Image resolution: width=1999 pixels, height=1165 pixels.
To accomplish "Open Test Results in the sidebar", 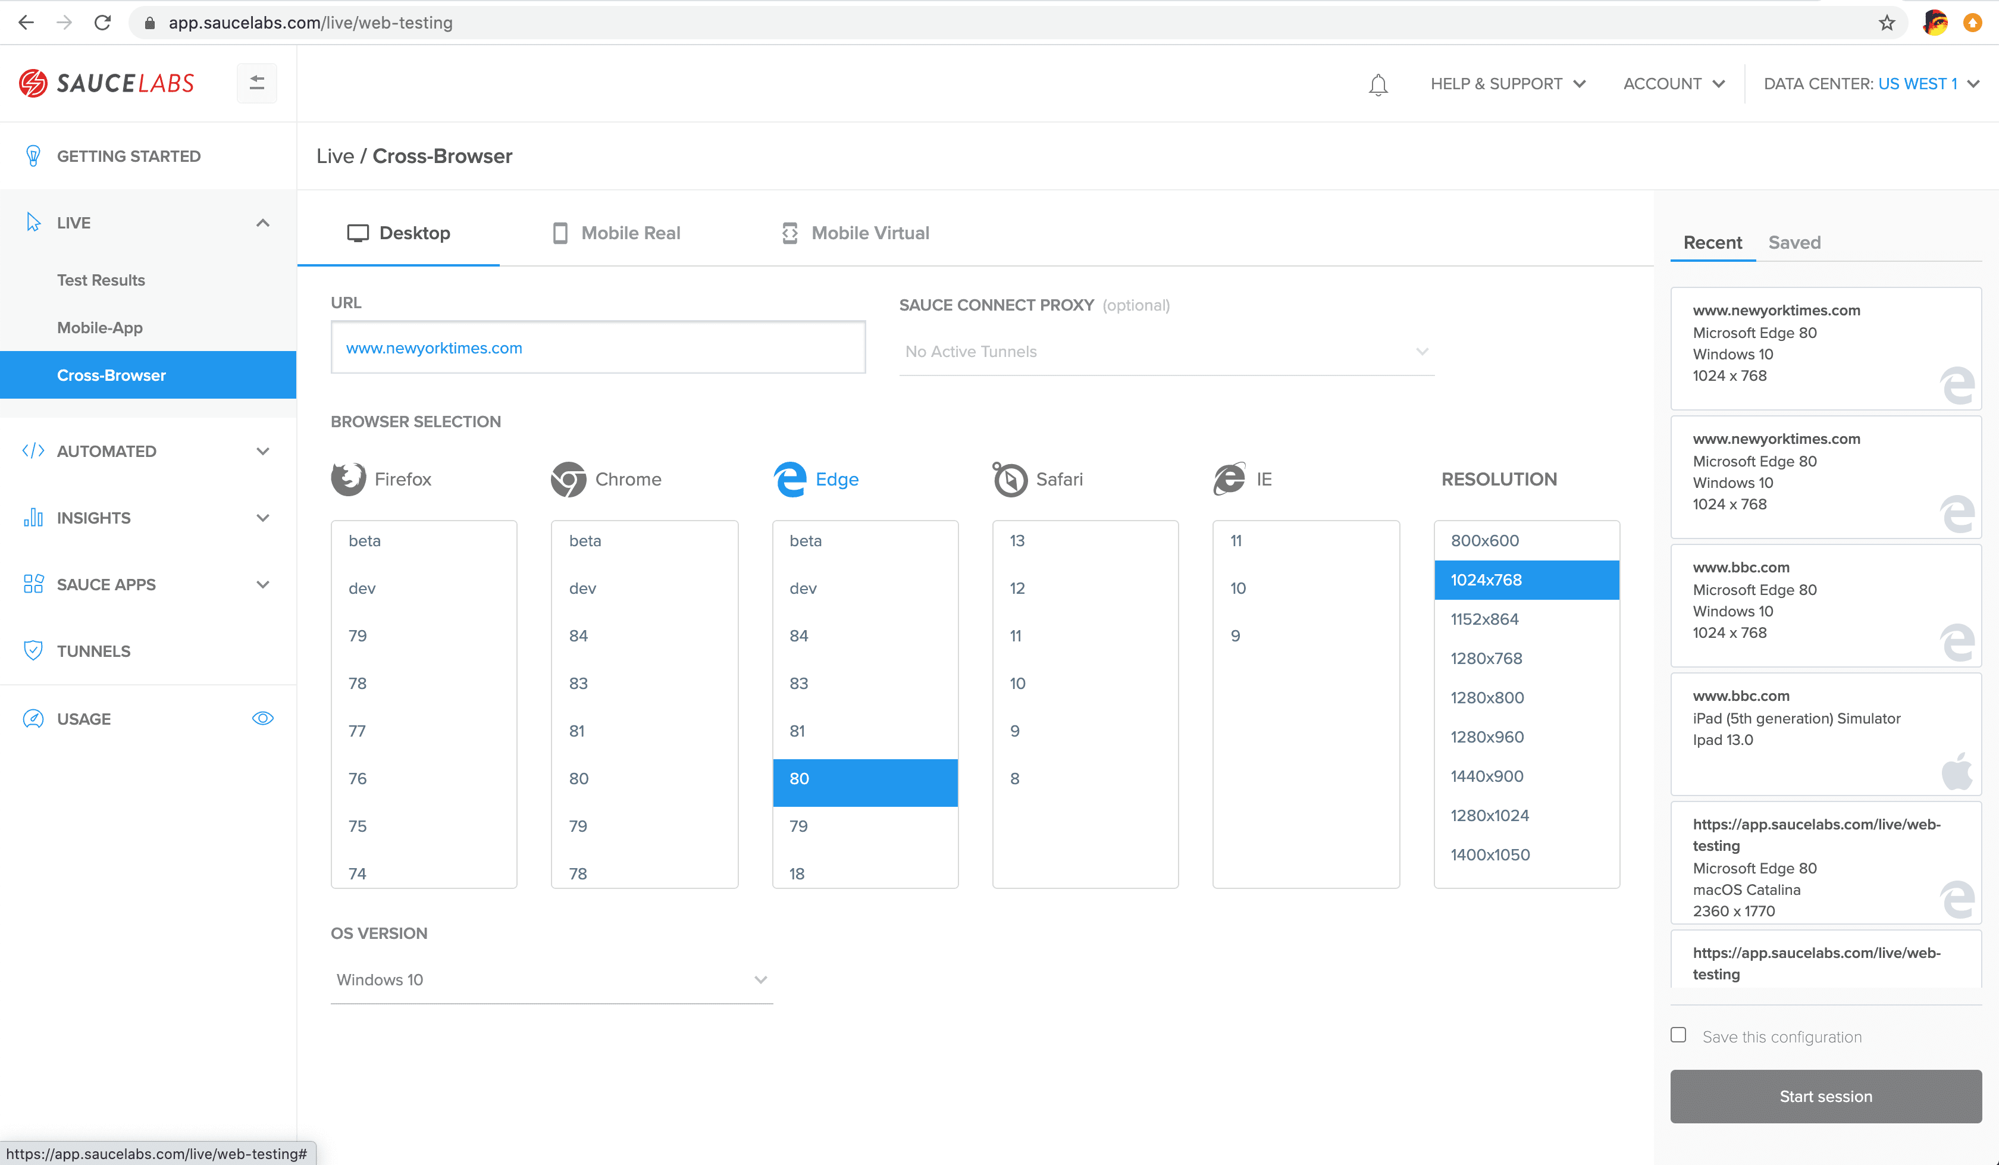I will click(101, 279).
